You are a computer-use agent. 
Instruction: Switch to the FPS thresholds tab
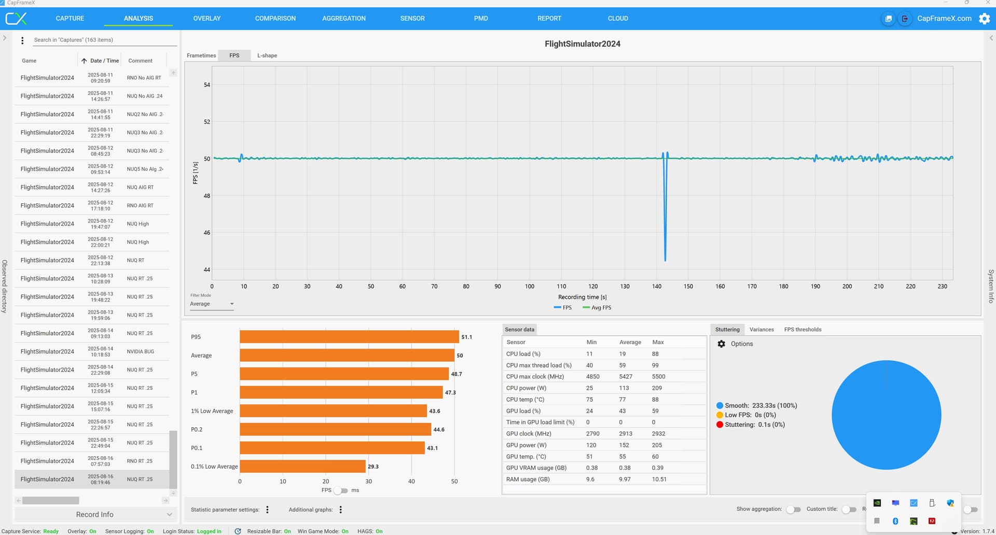click(x=803, y=330)
